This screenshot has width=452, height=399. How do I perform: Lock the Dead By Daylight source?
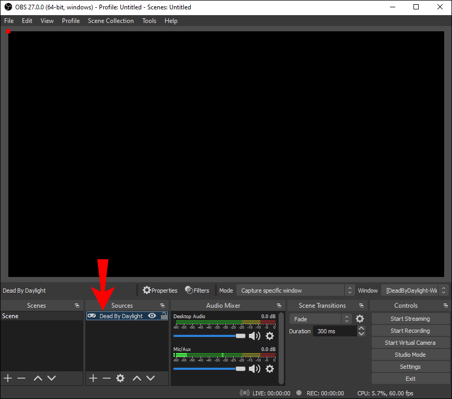coord(164,316)
